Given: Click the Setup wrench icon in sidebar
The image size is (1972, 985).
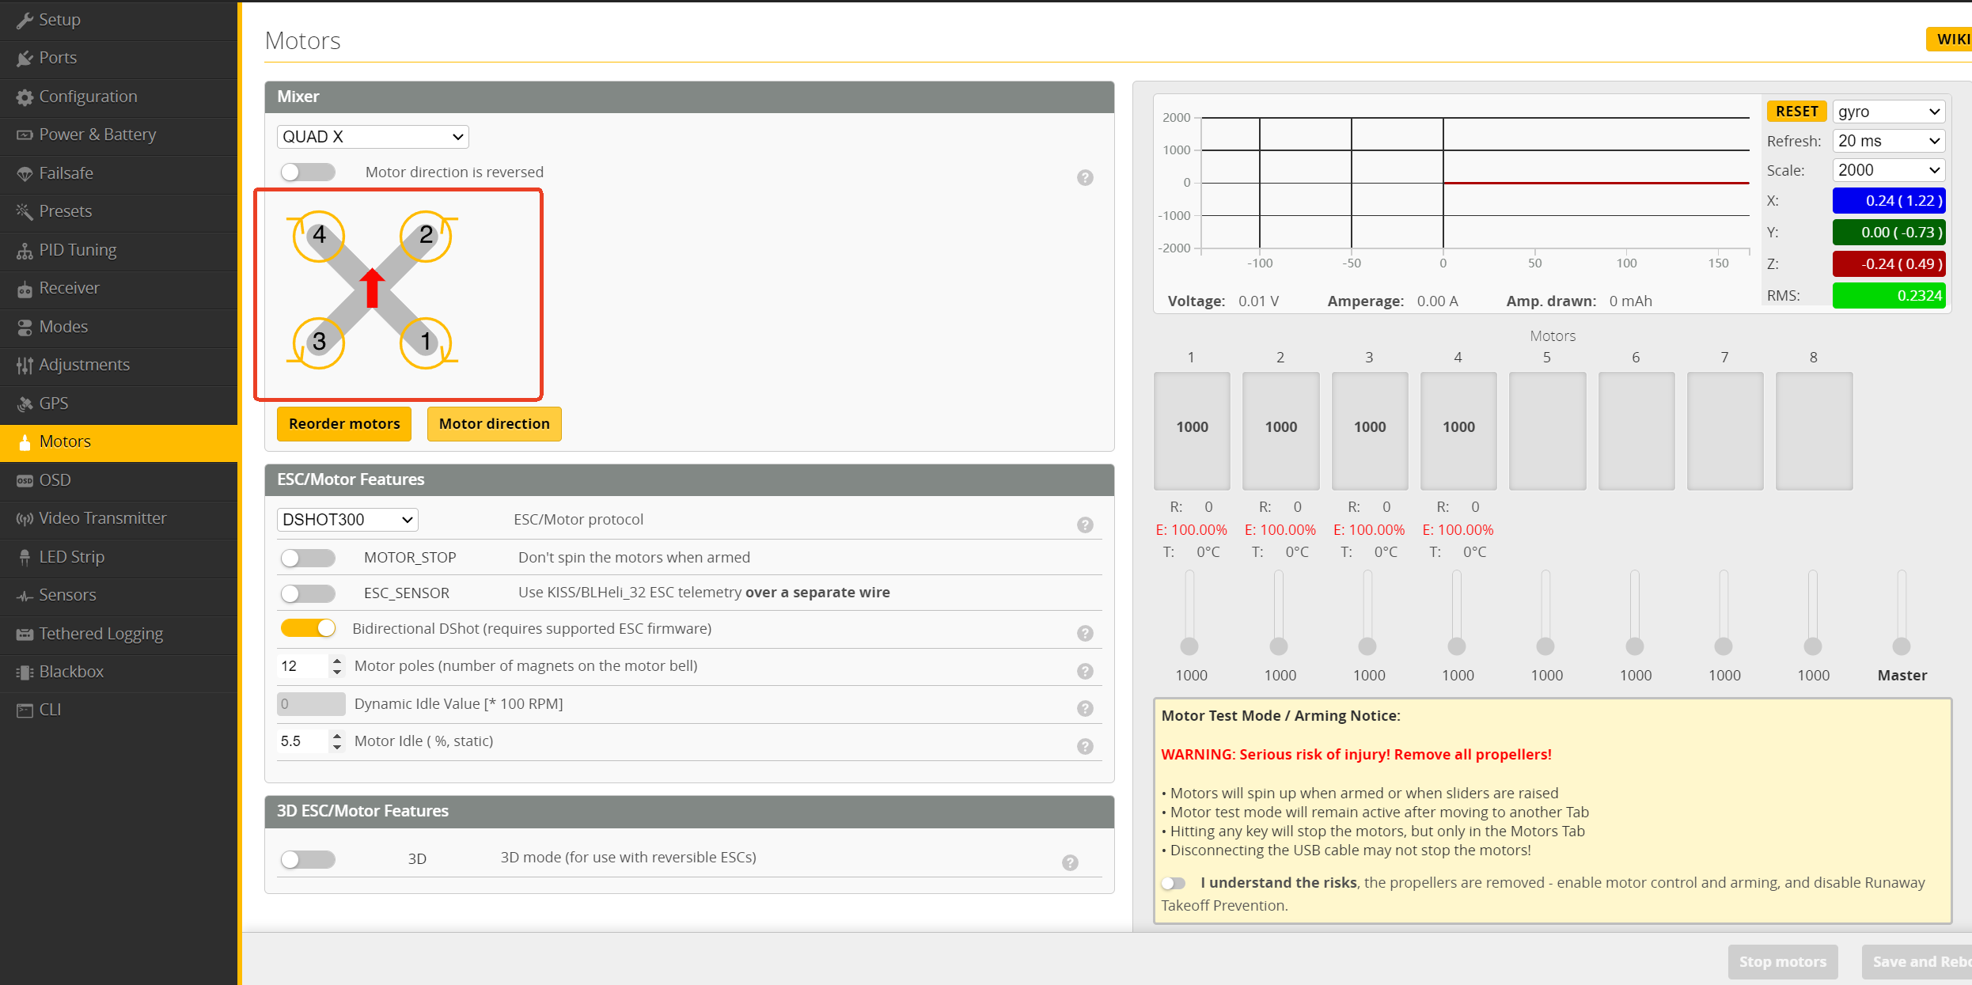Looking at the screenshot, I should tap(25, 20).
